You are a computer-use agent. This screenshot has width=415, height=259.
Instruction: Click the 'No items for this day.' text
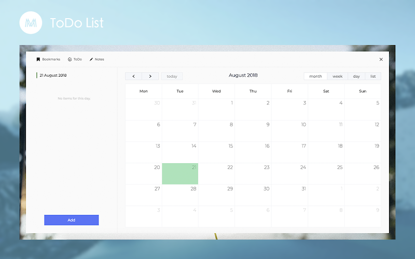(x=74, y=98)
